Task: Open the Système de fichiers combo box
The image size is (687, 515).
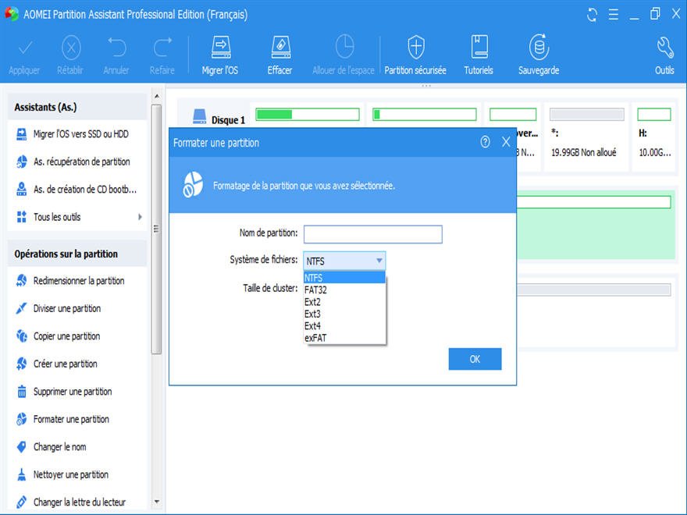Action: [344, 261]
